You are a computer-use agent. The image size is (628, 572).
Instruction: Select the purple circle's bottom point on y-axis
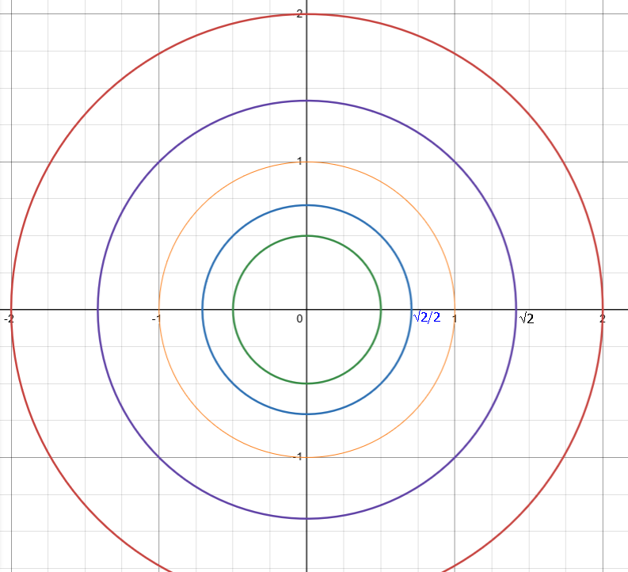(306, 518)
